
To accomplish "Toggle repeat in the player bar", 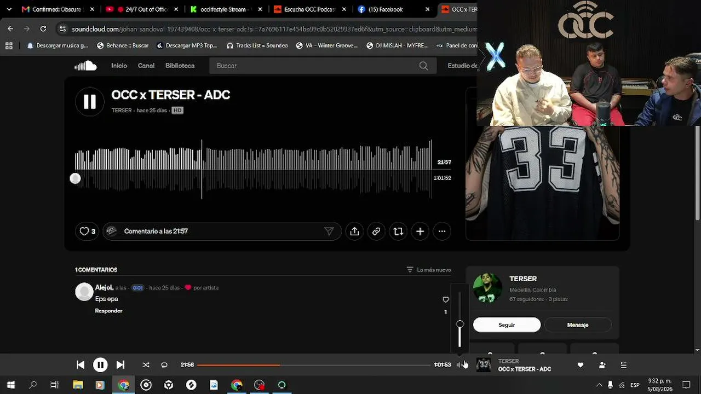I will pos(164,365).
